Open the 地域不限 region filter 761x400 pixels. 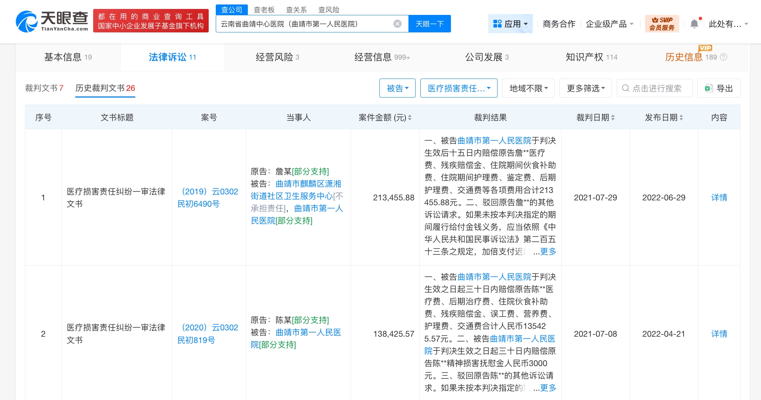[528, 88]
